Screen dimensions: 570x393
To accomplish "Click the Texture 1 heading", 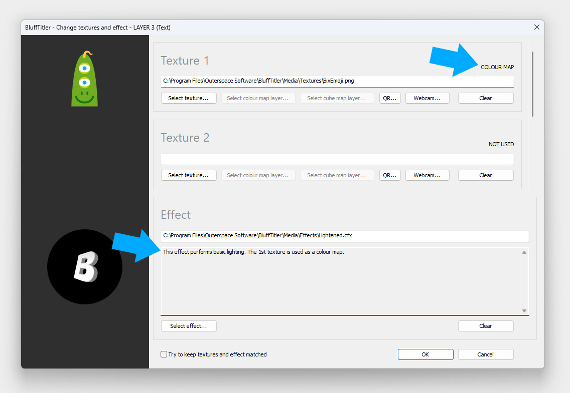I will (185, 61).
